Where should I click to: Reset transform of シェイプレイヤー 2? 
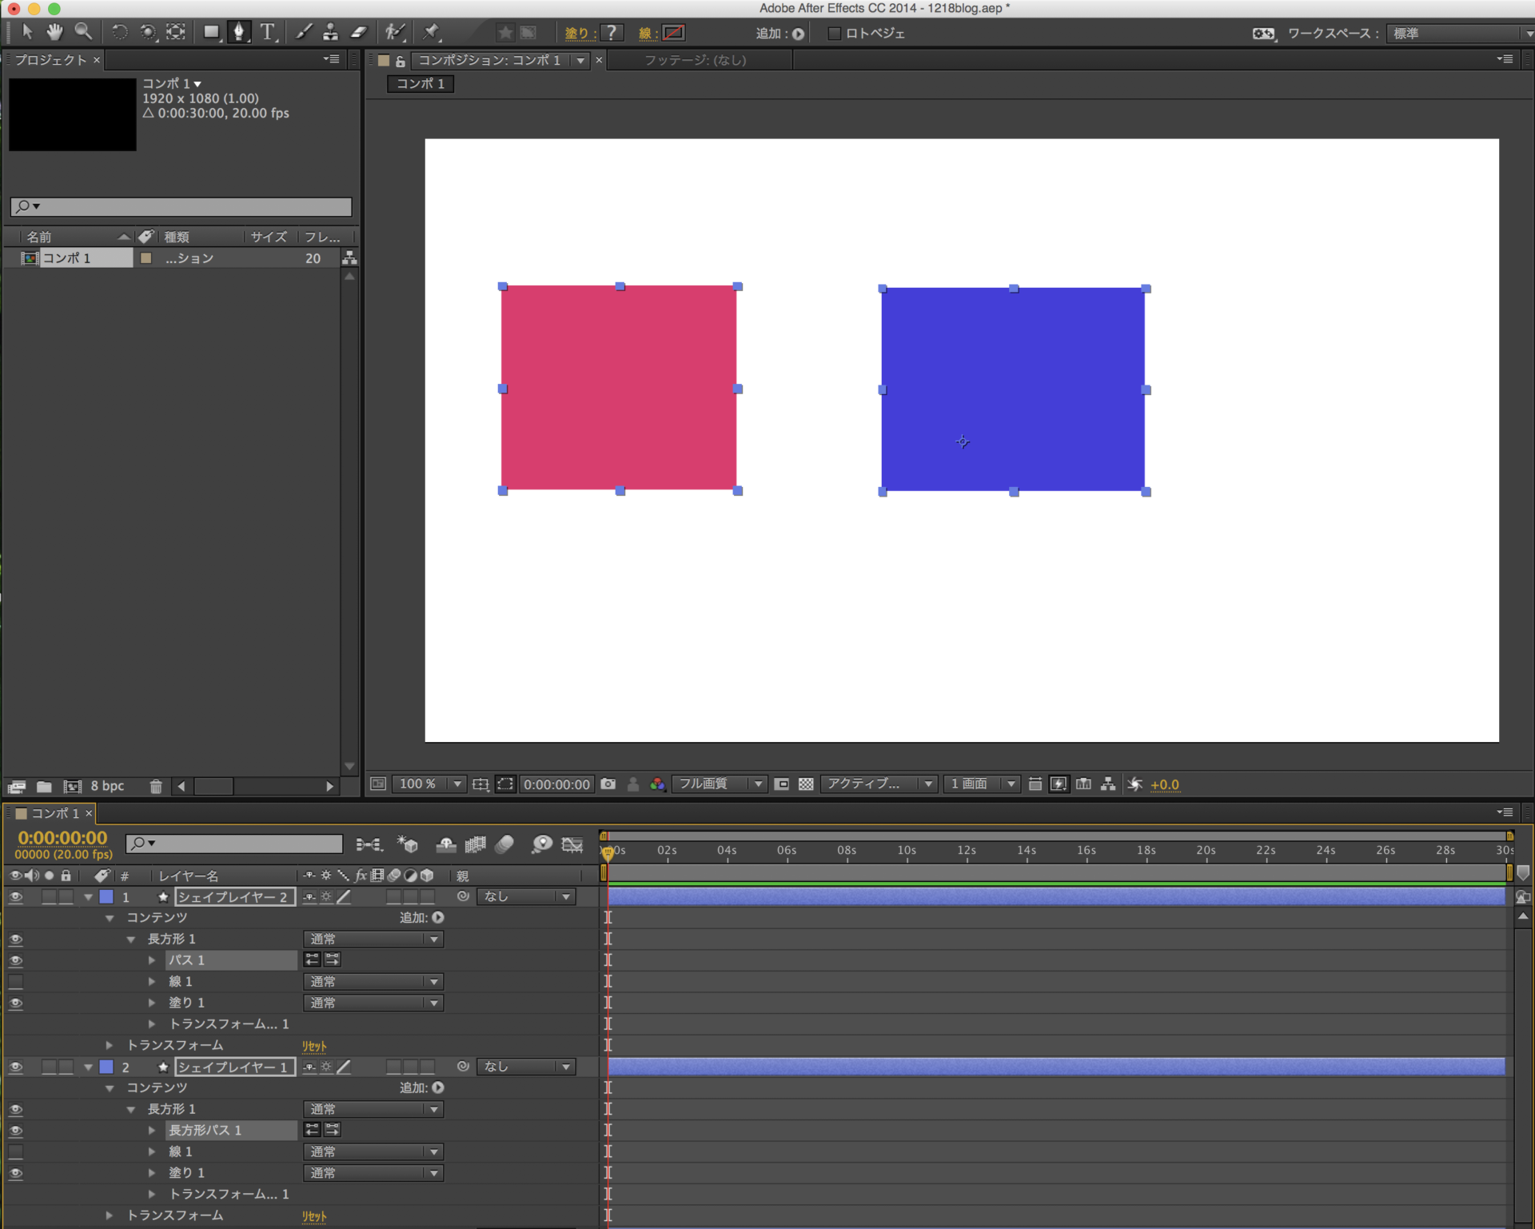(x=314, y=1046)
